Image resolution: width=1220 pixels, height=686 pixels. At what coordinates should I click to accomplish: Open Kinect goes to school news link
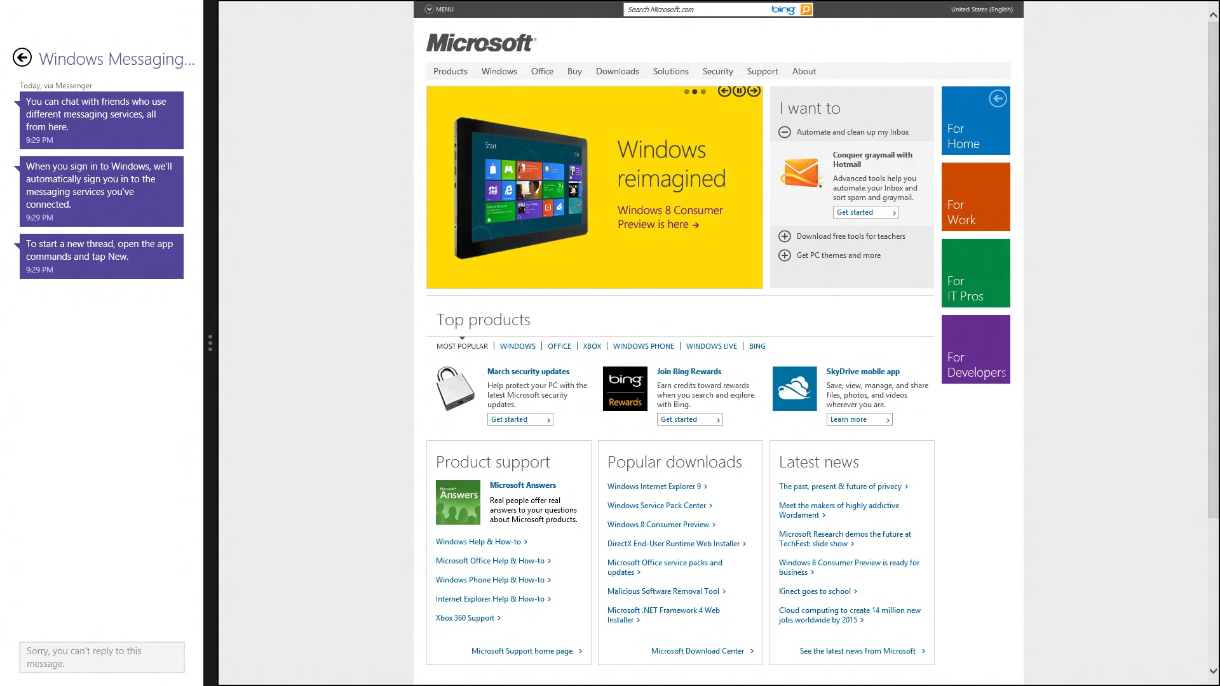(x=818, y=591)
